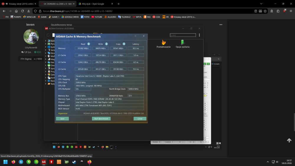Show hidden system tray icons
The image size is (295, 166).
click(x=268, y=162)
